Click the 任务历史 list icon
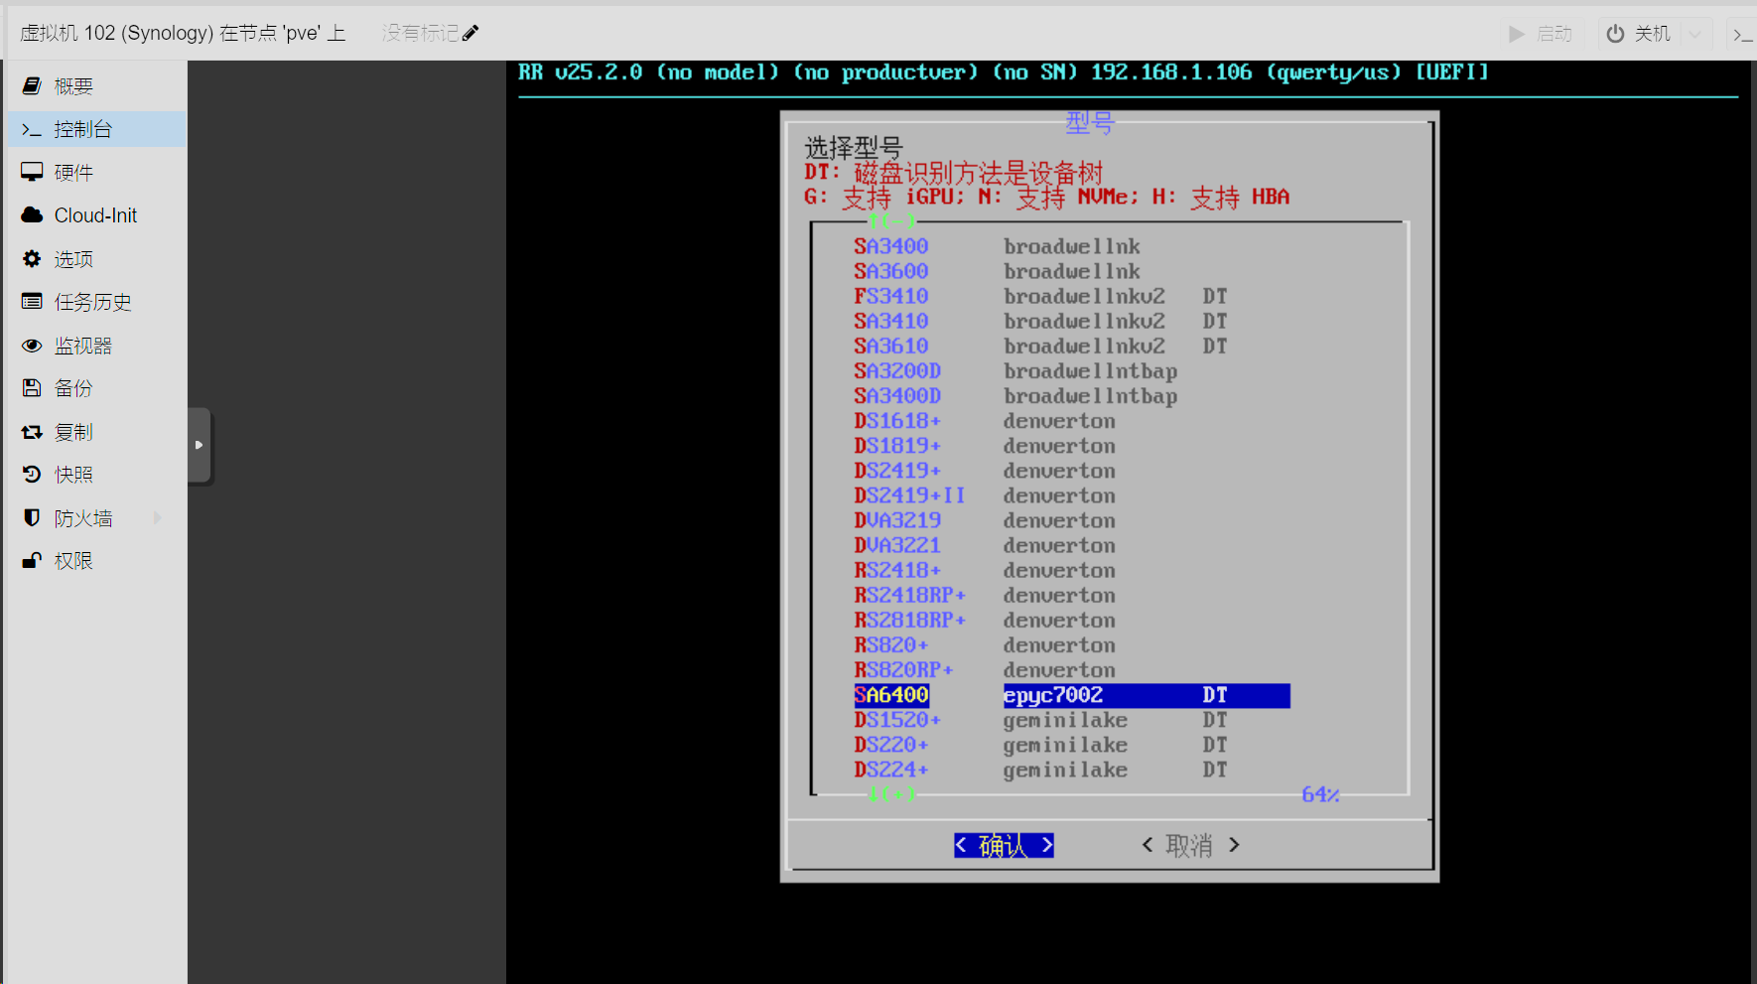 pos(32,302)
